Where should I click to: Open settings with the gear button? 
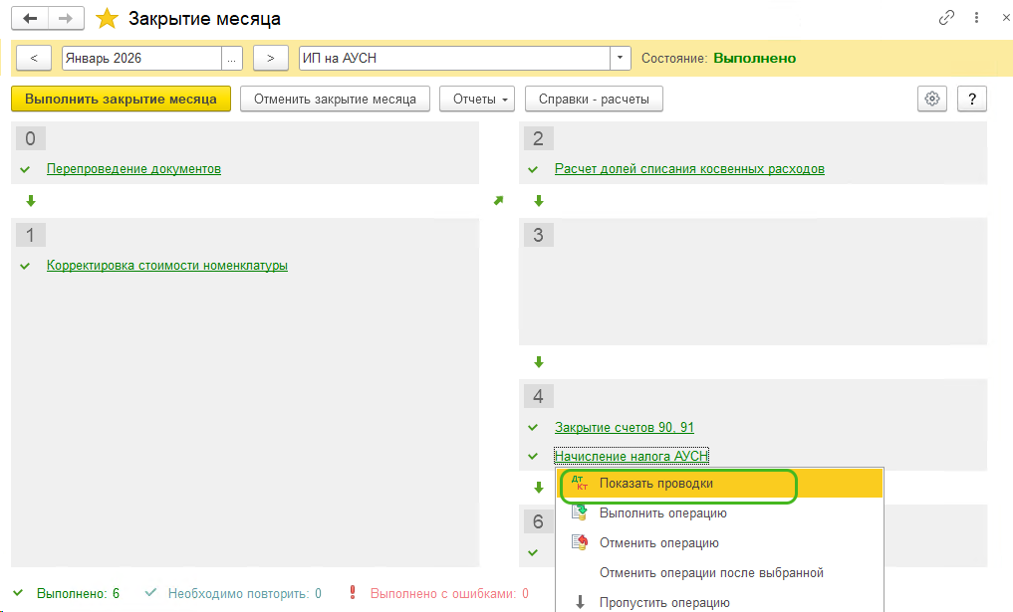(932, 99)
